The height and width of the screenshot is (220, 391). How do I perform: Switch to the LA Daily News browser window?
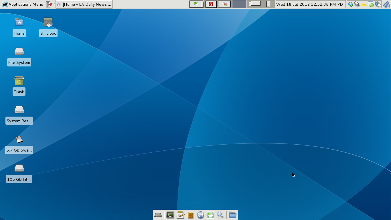pyautogui.click(x=84, y=4)
